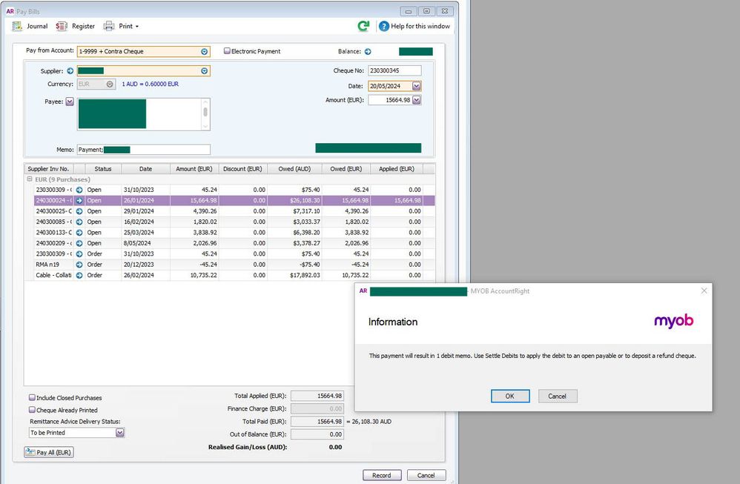Open detail arrow for invoice 240300025
This screenshot has height=484, width=740.
click(x=79, y=211)
